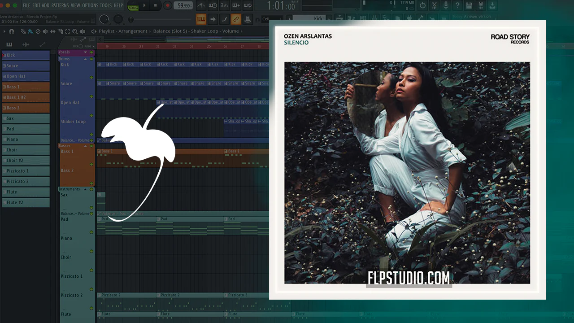This screenshot has height=323, width=574.
Task: Select the Select tool (dashed square) in playlist
Action: click(68, 31)
